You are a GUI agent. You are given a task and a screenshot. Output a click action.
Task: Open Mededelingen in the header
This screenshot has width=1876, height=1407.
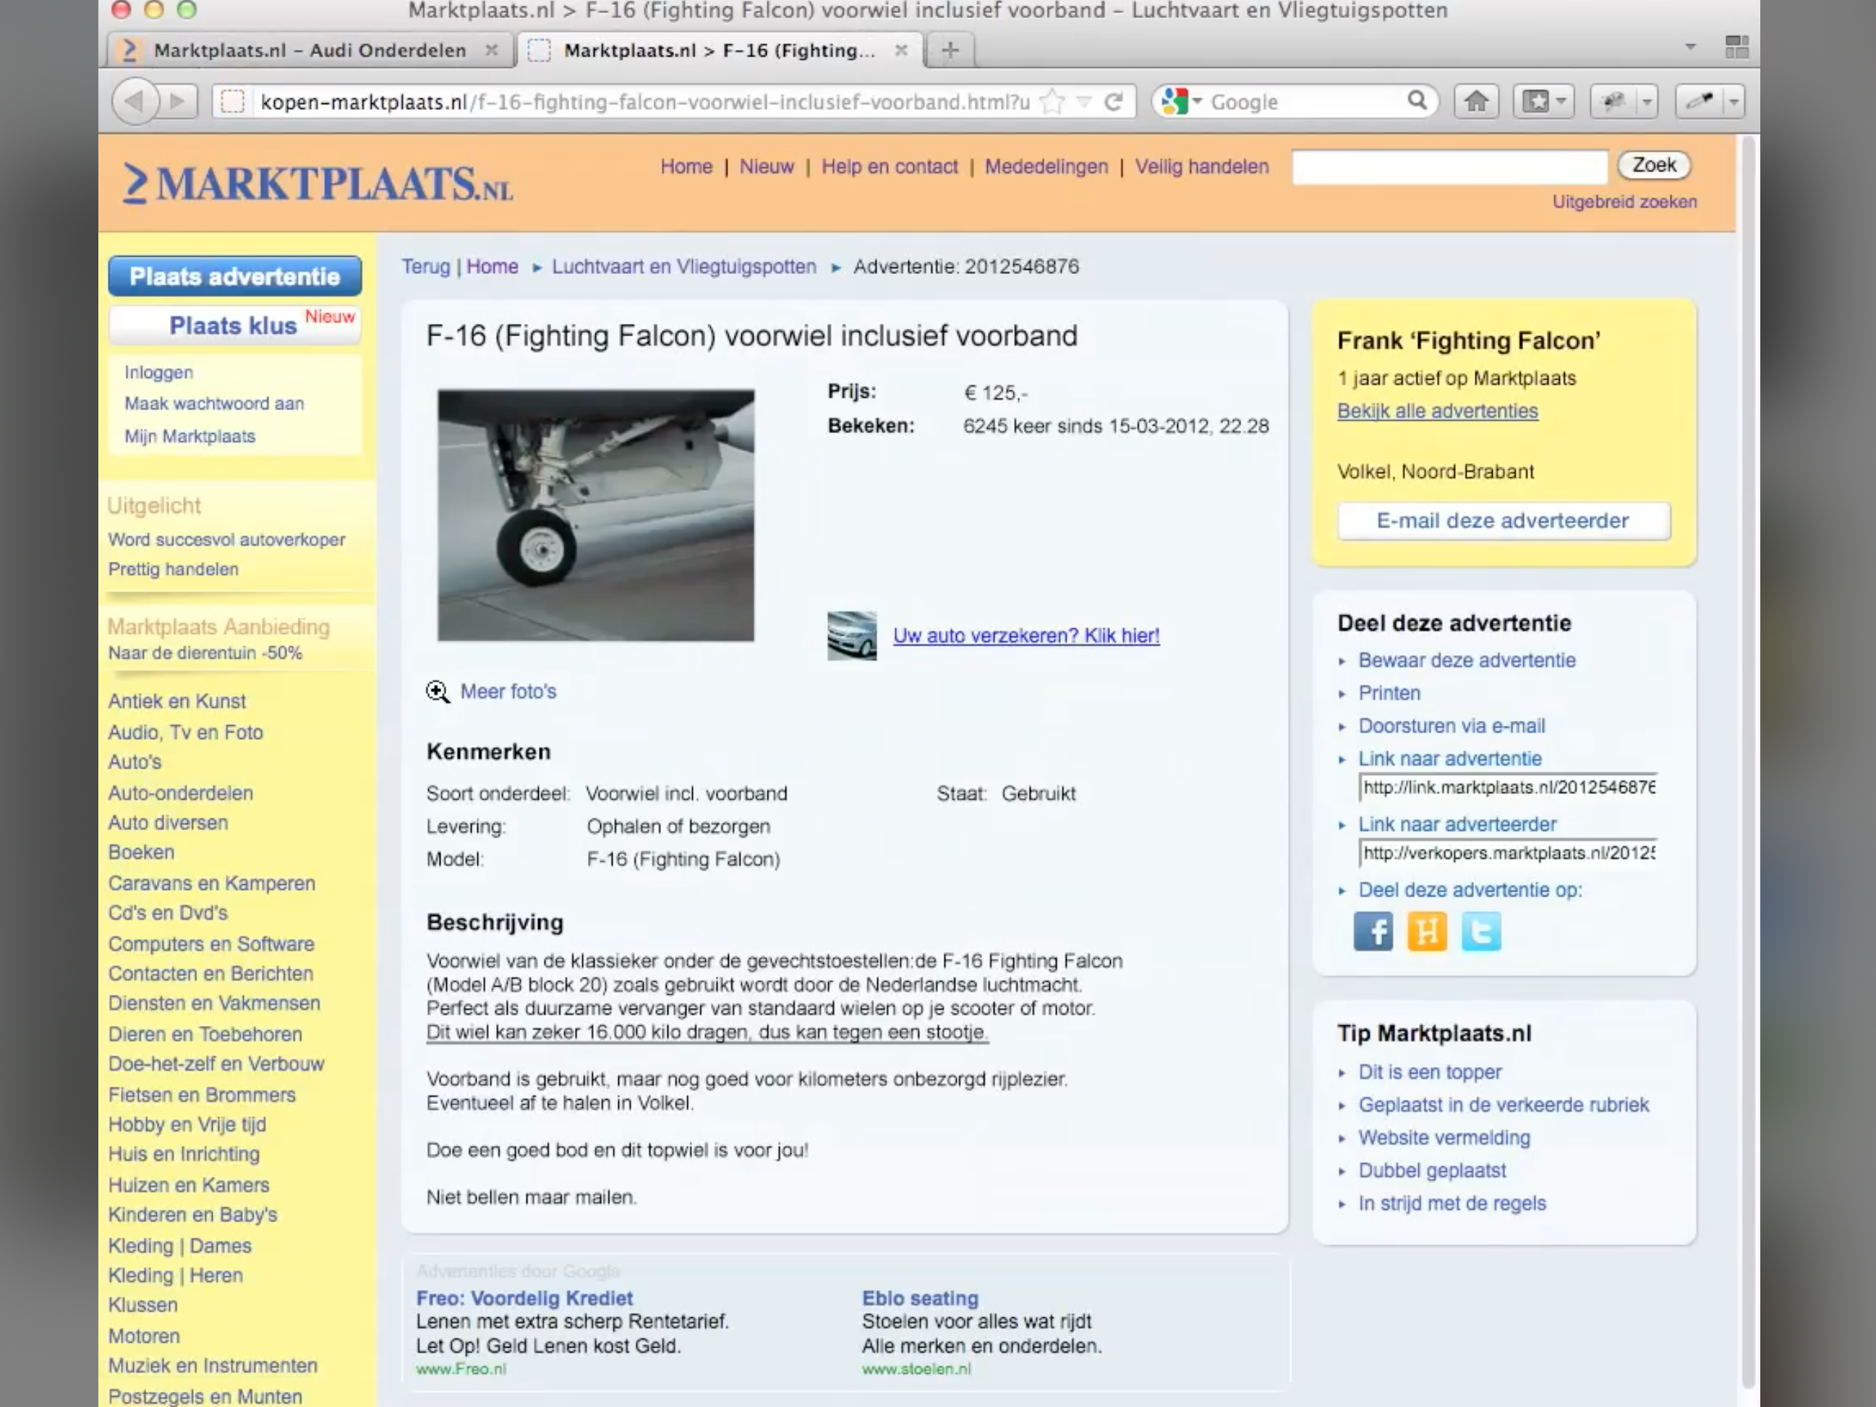(1046, 166)
